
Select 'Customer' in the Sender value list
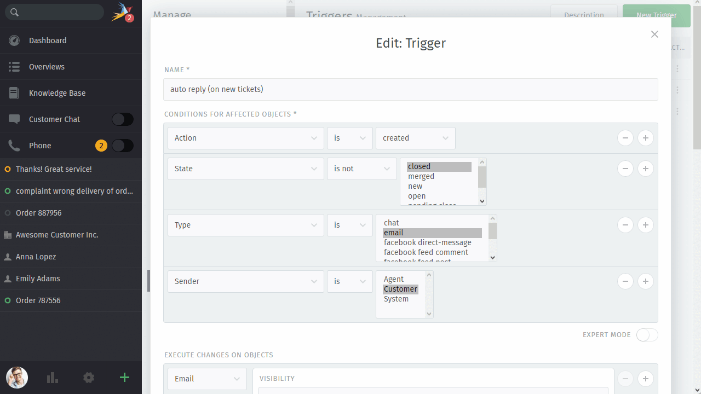point(400,289)
